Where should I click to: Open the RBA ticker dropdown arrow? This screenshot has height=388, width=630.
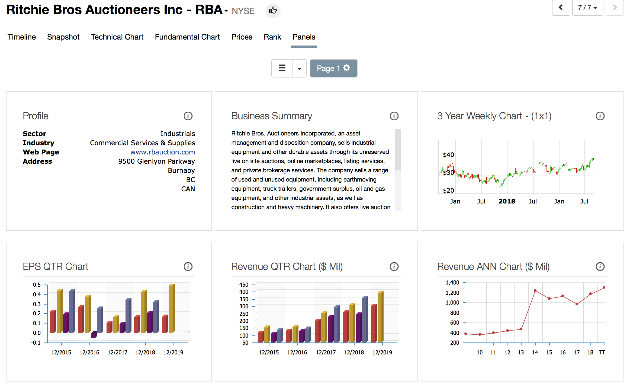click(x=226, y=11)
